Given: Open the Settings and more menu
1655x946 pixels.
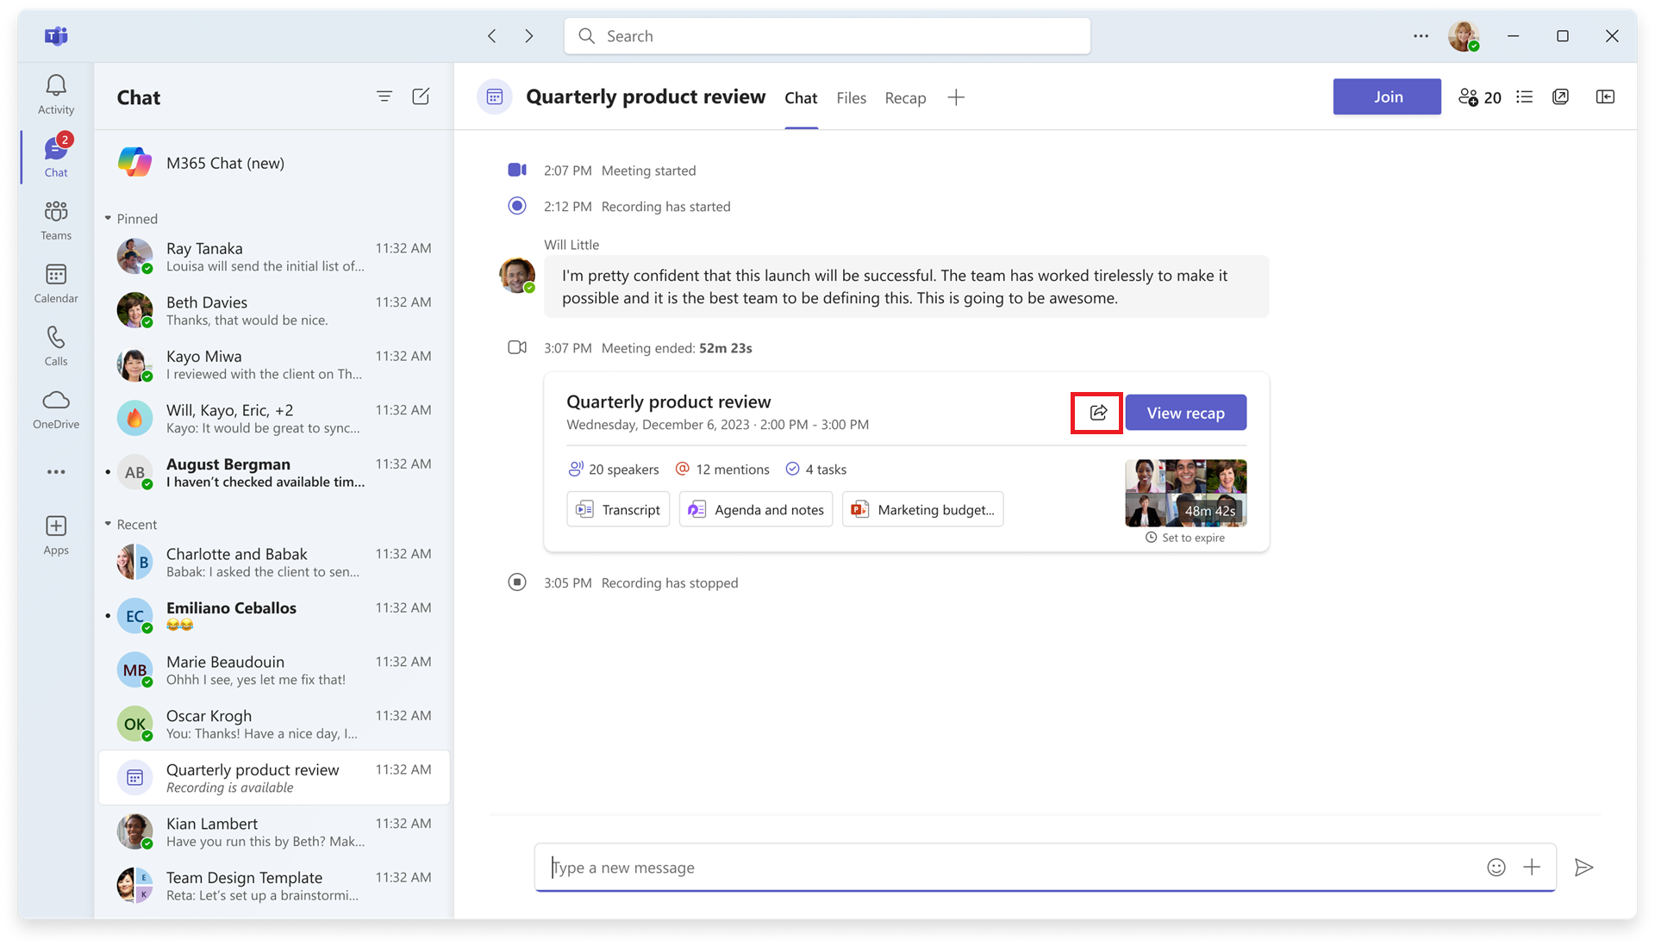Looking at the screenshot, I should [x=1420, y=35].
